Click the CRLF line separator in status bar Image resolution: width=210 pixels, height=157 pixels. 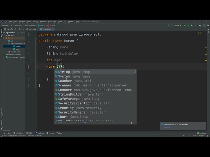tap(190, 136)
